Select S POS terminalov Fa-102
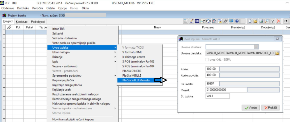This screenshot has width=290, height=123. [140, 62]
